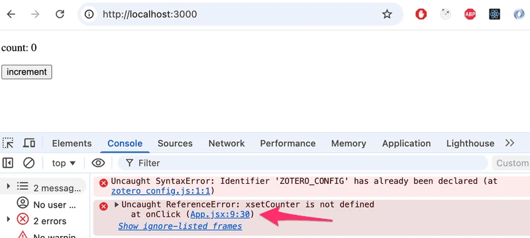Click 'Show ignore-listed frames' link
530x238 pixels.
[x=180, y=226]
